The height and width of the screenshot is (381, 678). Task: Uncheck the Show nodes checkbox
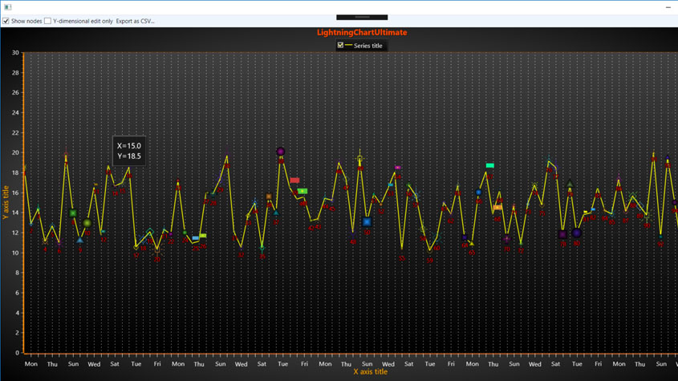6,21
